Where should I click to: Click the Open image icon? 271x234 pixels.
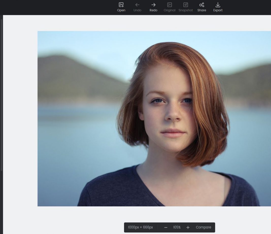[x=121, y=5]
